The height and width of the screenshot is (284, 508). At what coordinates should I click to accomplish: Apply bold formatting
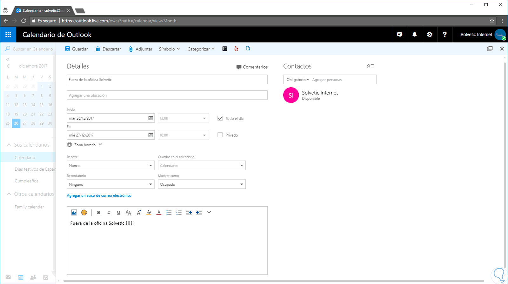pyautogui.click(x=98, y=213)
